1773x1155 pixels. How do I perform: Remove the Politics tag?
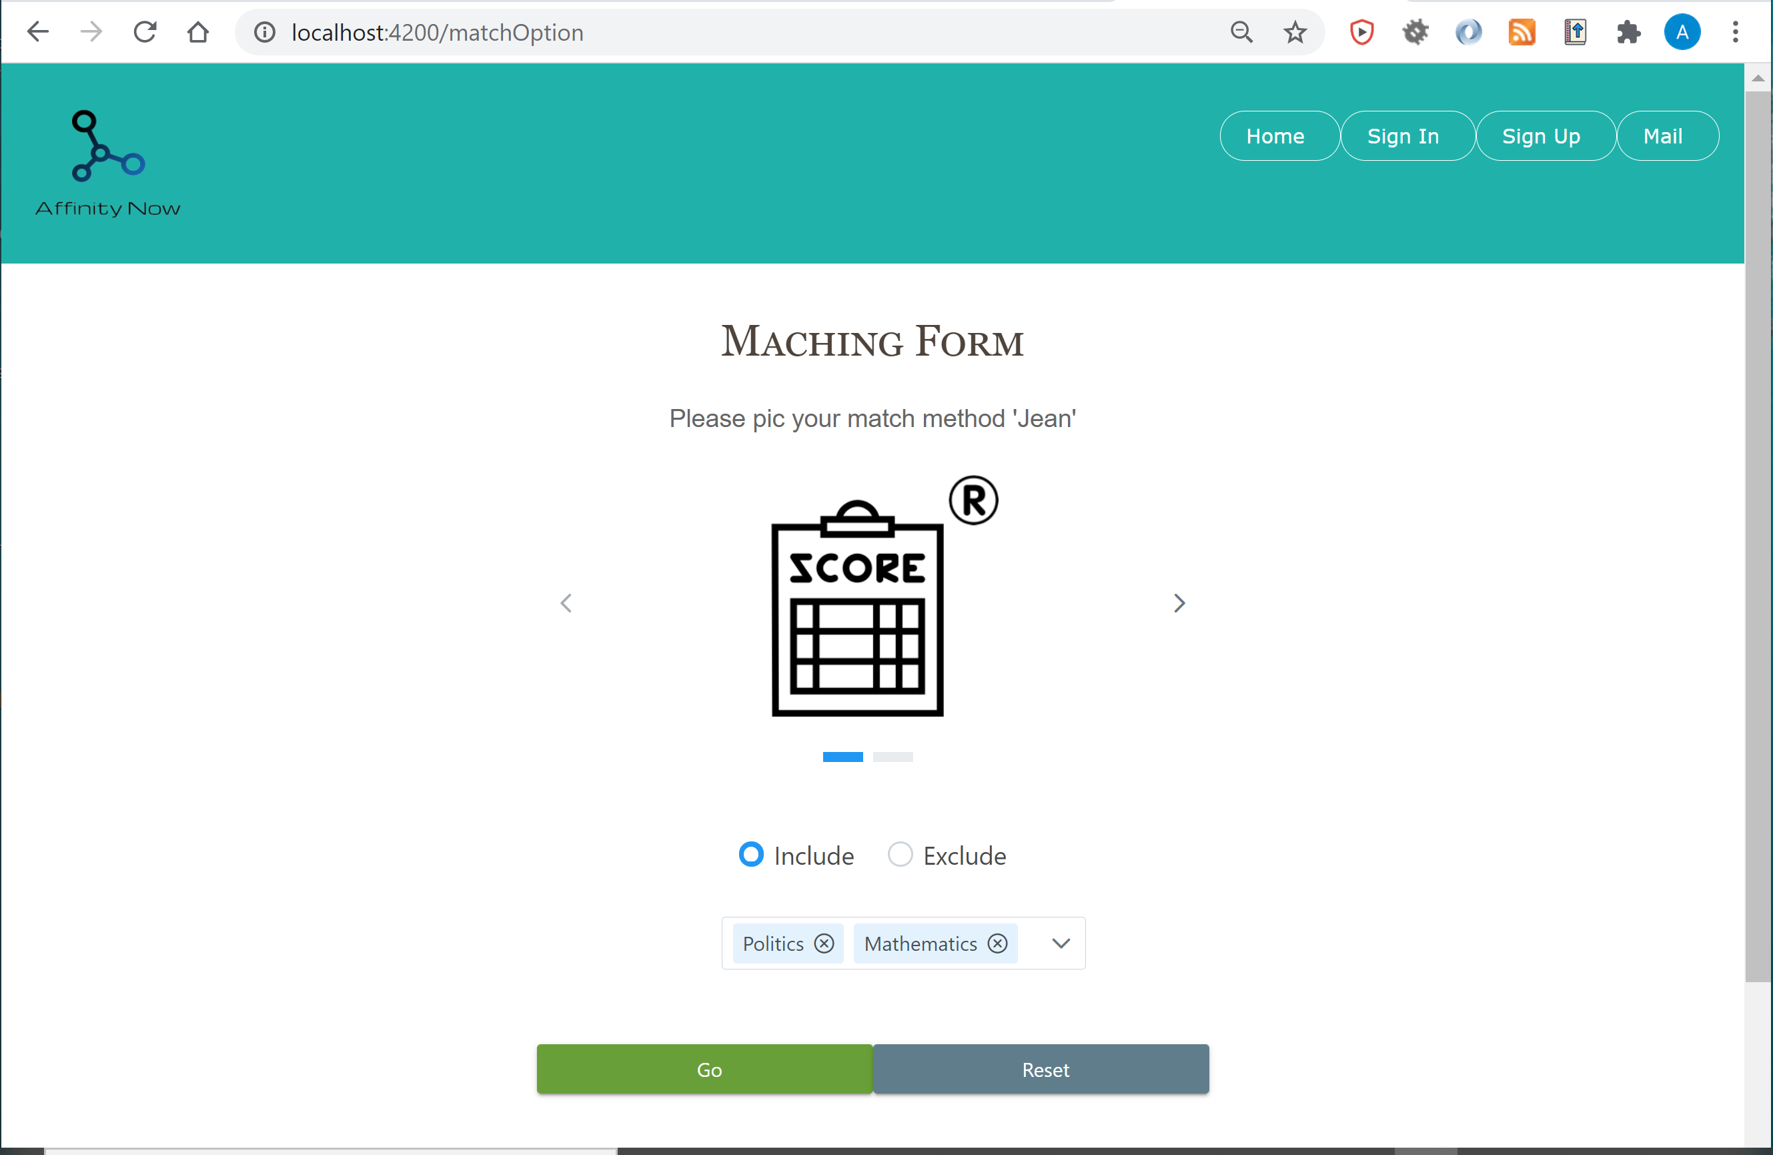pos(824,943)
